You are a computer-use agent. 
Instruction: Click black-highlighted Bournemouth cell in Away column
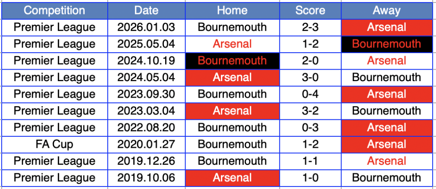(x=387, y=44)
